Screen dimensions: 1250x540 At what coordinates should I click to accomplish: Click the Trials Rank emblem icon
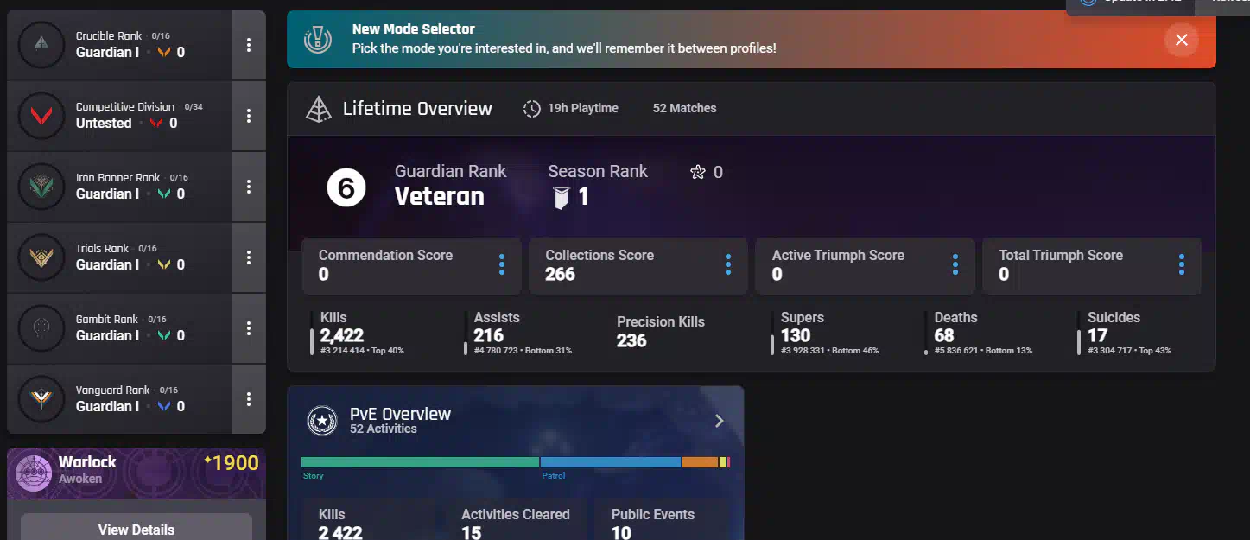(x=41, y=257)
